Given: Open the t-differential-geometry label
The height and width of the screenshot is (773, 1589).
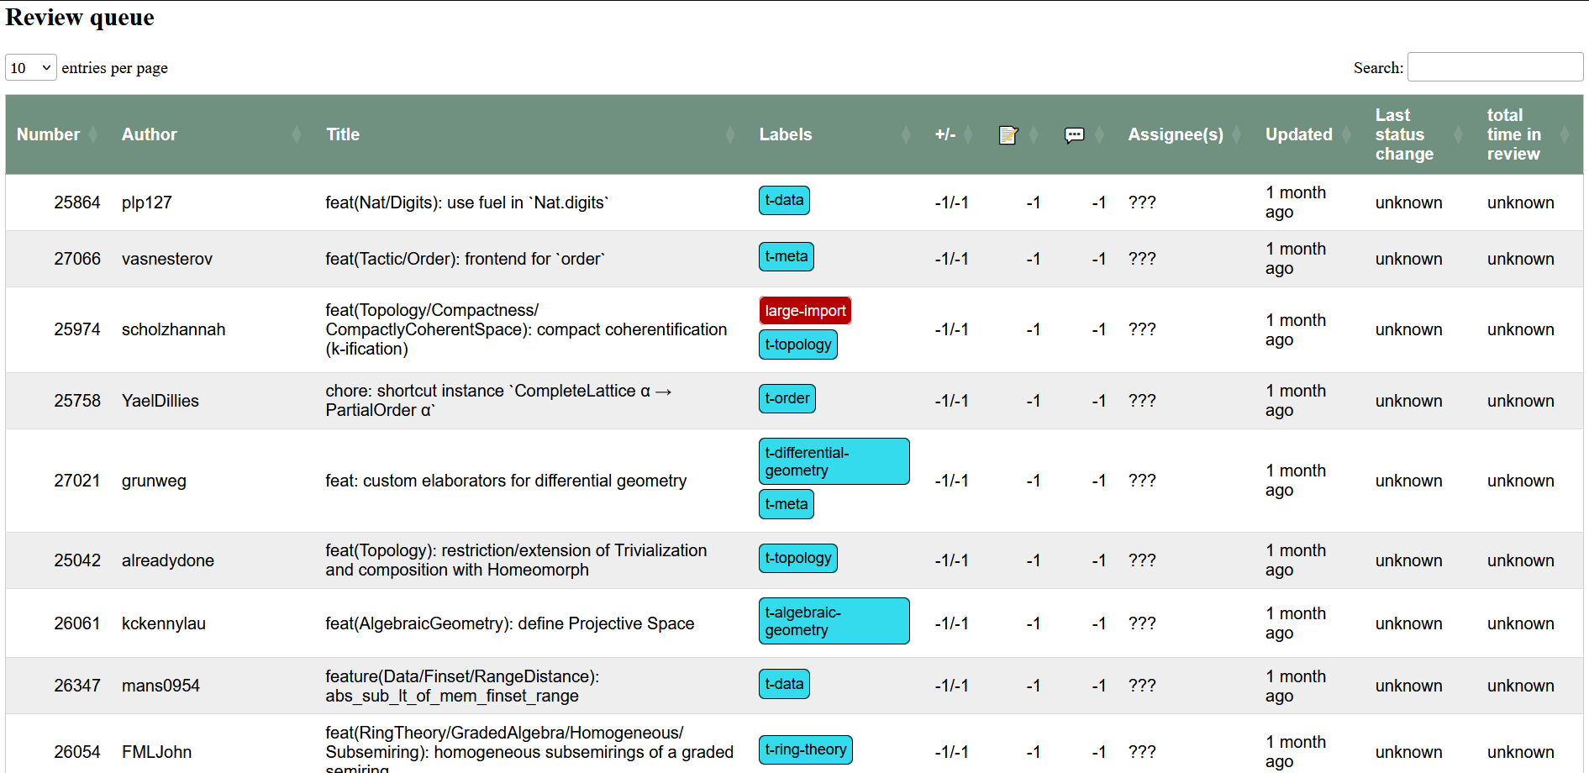Looking at the screenshot, I should pos(833,461).
